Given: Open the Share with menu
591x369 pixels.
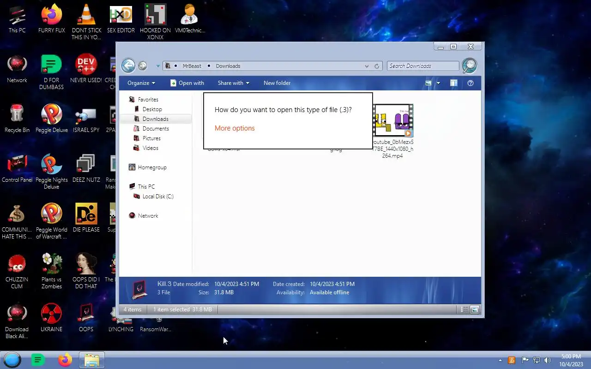Looking at the screenshot, I should [233, 83].
